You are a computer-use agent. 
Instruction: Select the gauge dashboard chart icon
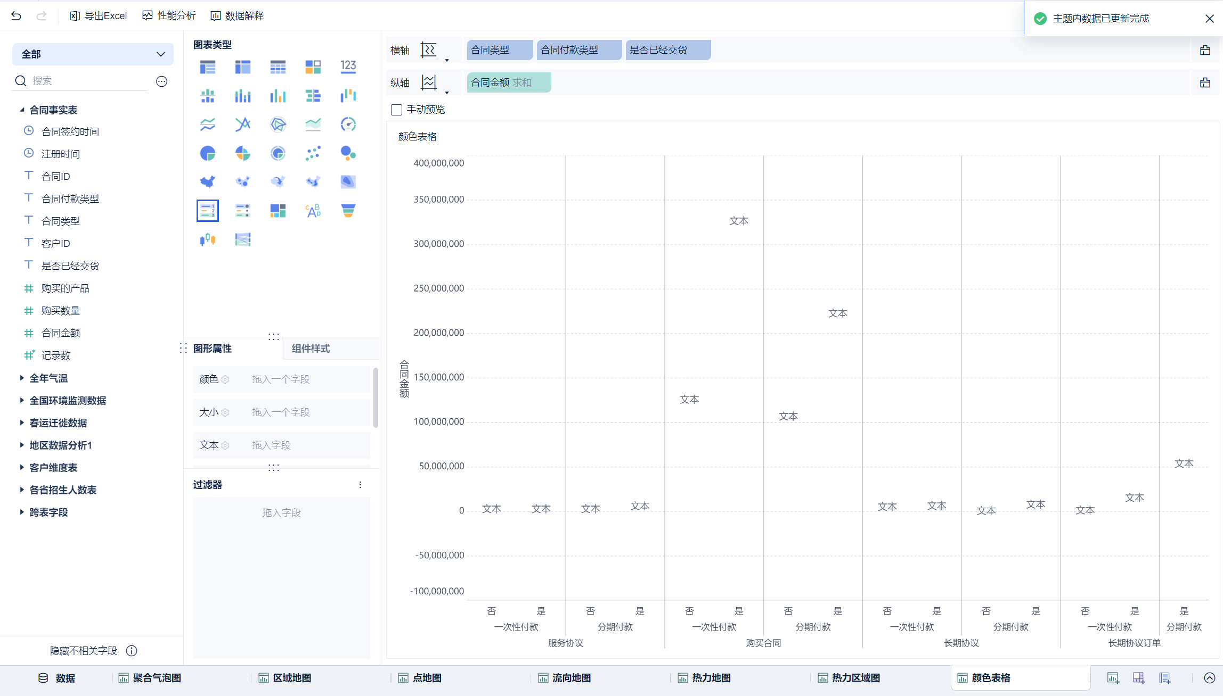coord(348,125)
